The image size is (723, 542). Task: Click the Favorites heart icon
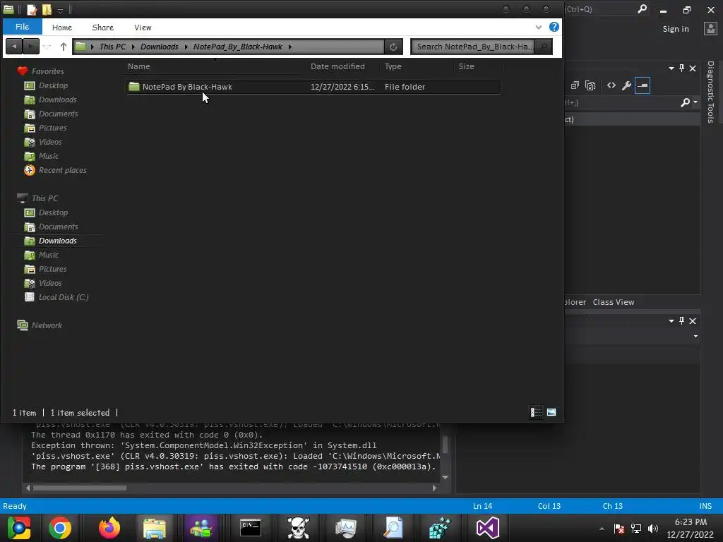point(22,71)
